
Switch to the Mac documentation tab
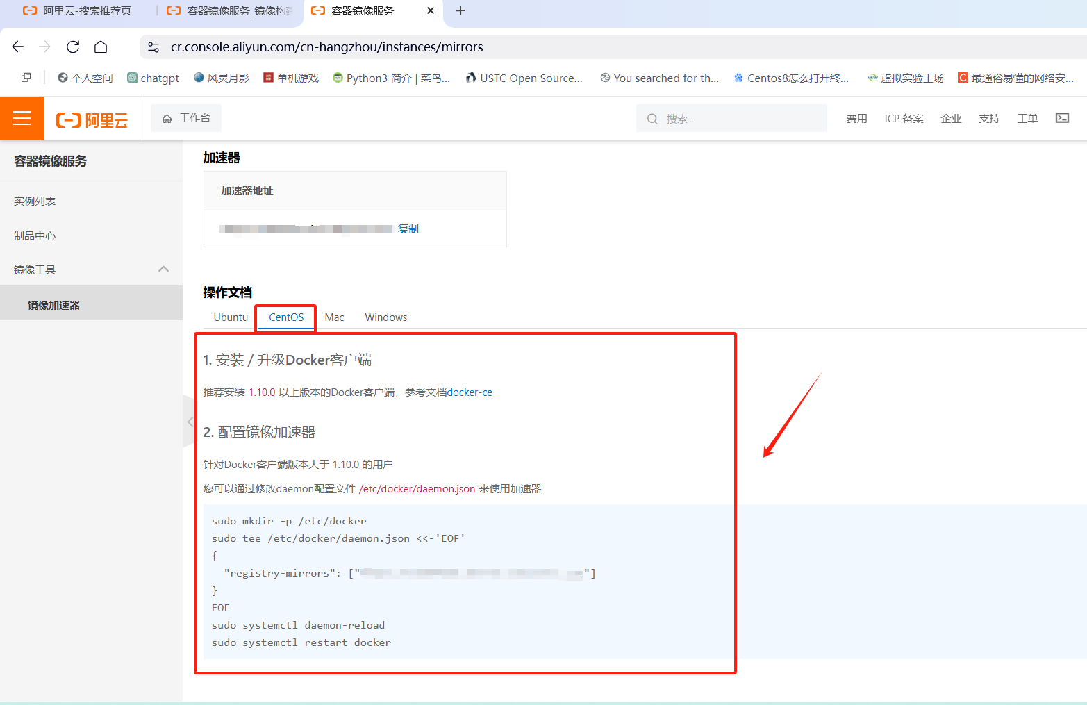pyautogui.click(x=334, y=317)
